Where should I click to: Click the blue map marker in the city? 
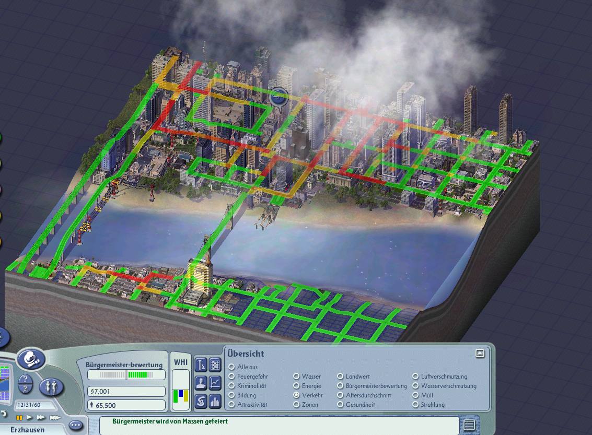click(x=278, y=97)
